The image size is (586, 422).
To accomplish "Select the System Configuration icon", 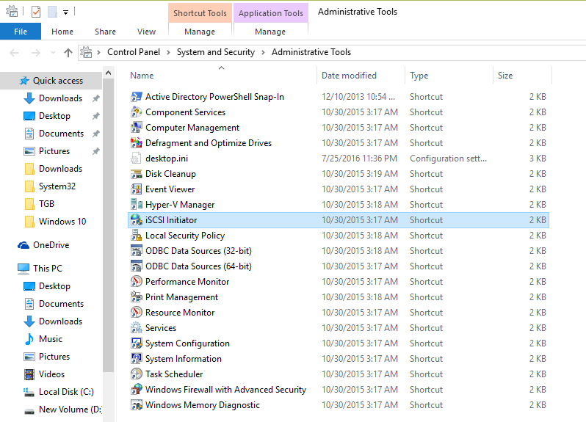I will point(136,343).
